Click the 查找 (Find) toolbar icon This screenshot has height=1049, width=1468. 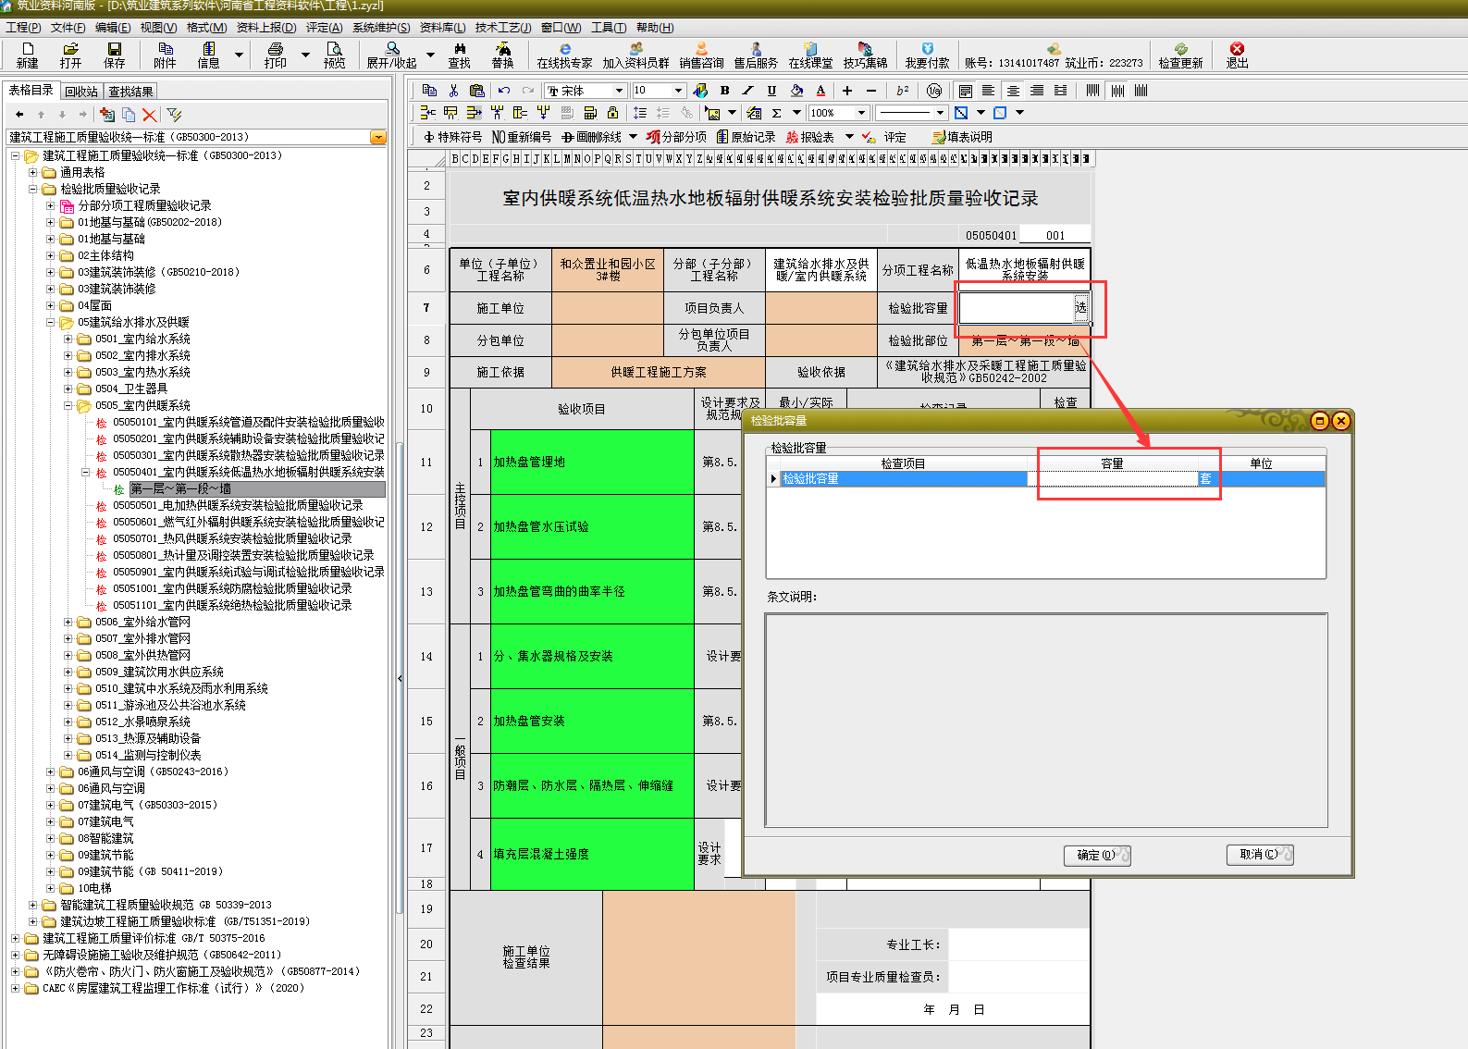click(460, 56)
